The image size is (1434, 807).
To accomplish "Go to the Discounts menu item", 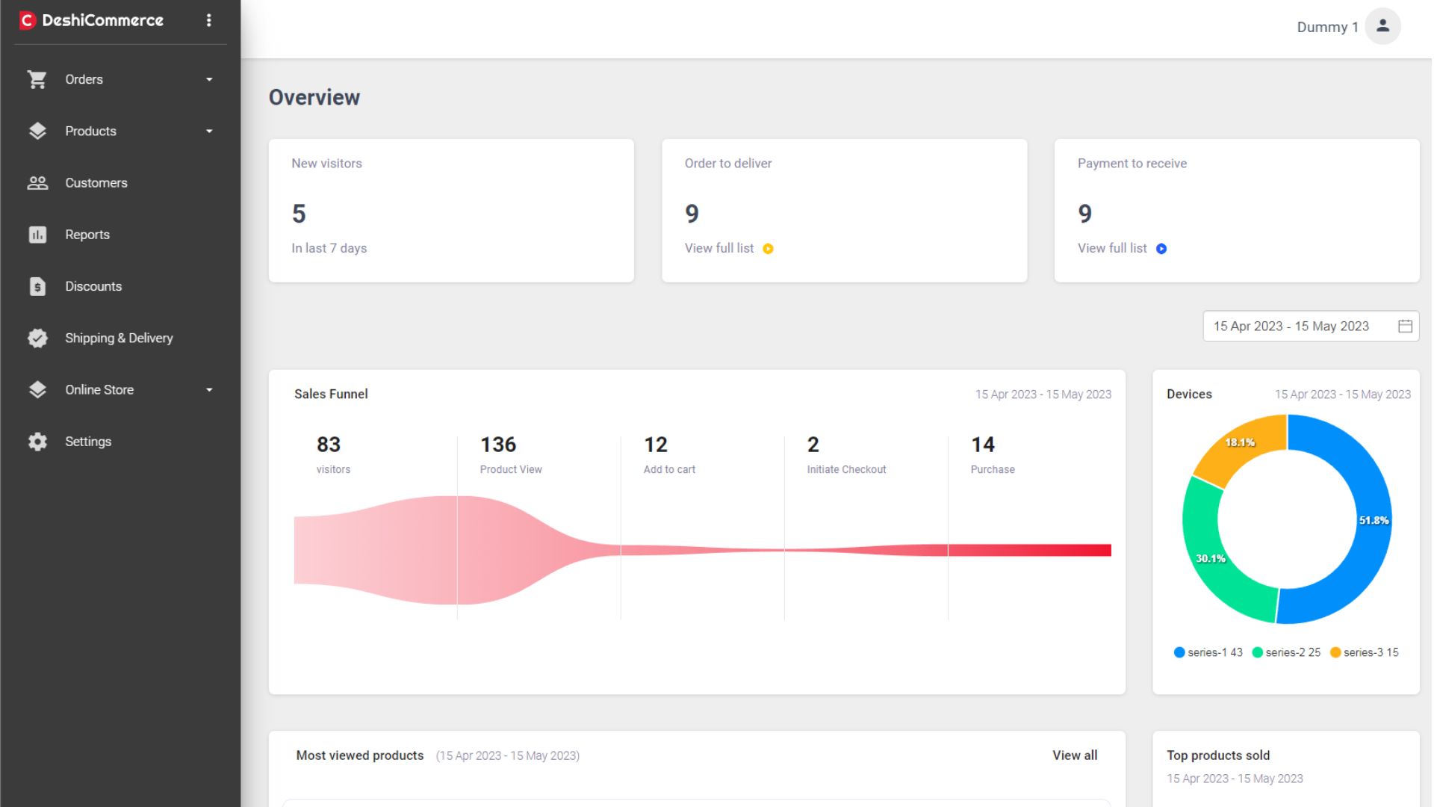I will (x=93, y=286).
